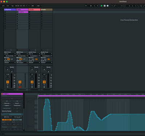Open Audio To Master dropdown on Digitone track
The height and width of the screenshot is (136, 145).
(10, 62)
